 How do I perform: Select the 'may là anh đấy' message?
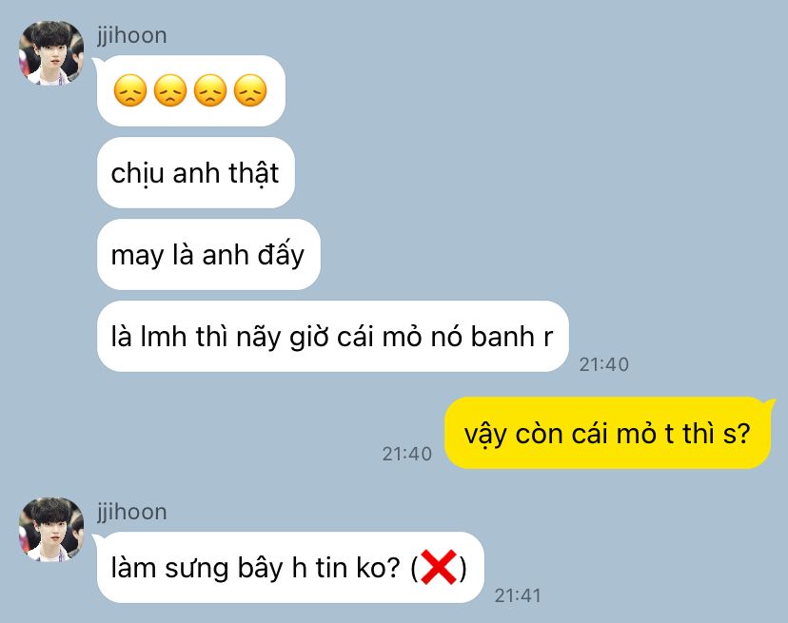pos(208,255)
